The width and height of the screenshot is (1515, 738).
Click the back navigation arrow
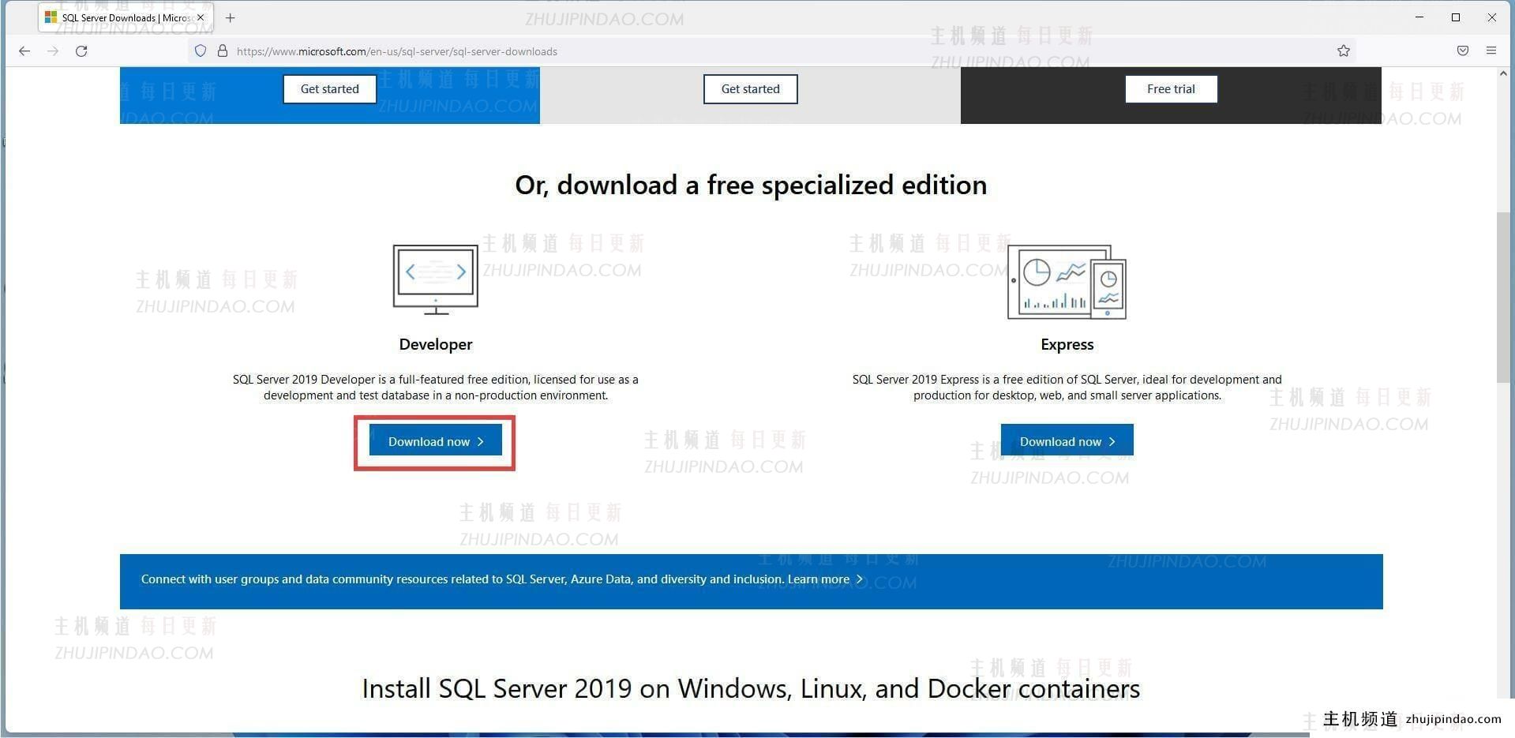24,51
